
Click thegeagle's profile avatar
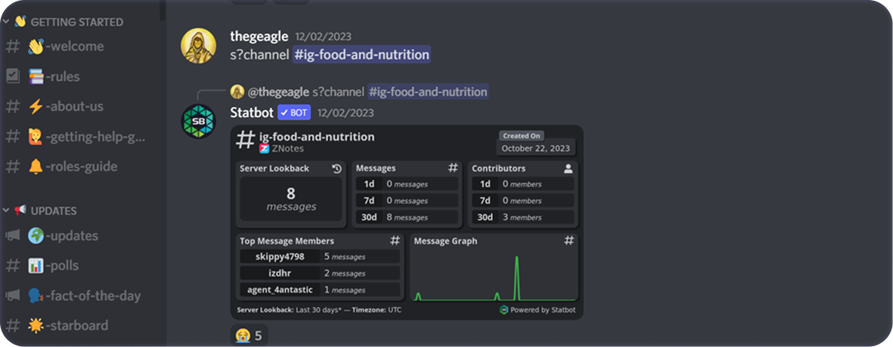coord(198,46)
